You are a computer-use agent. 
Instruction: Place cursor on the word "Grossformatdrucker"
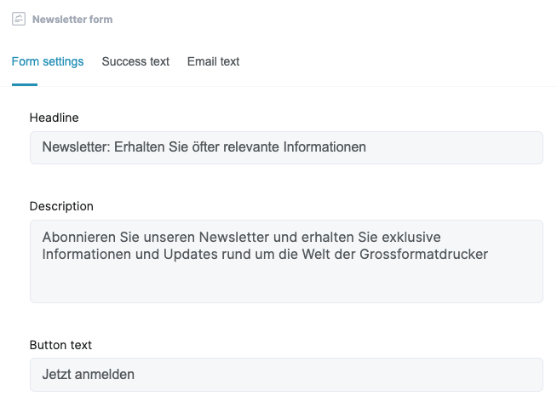tap(424, 255)
